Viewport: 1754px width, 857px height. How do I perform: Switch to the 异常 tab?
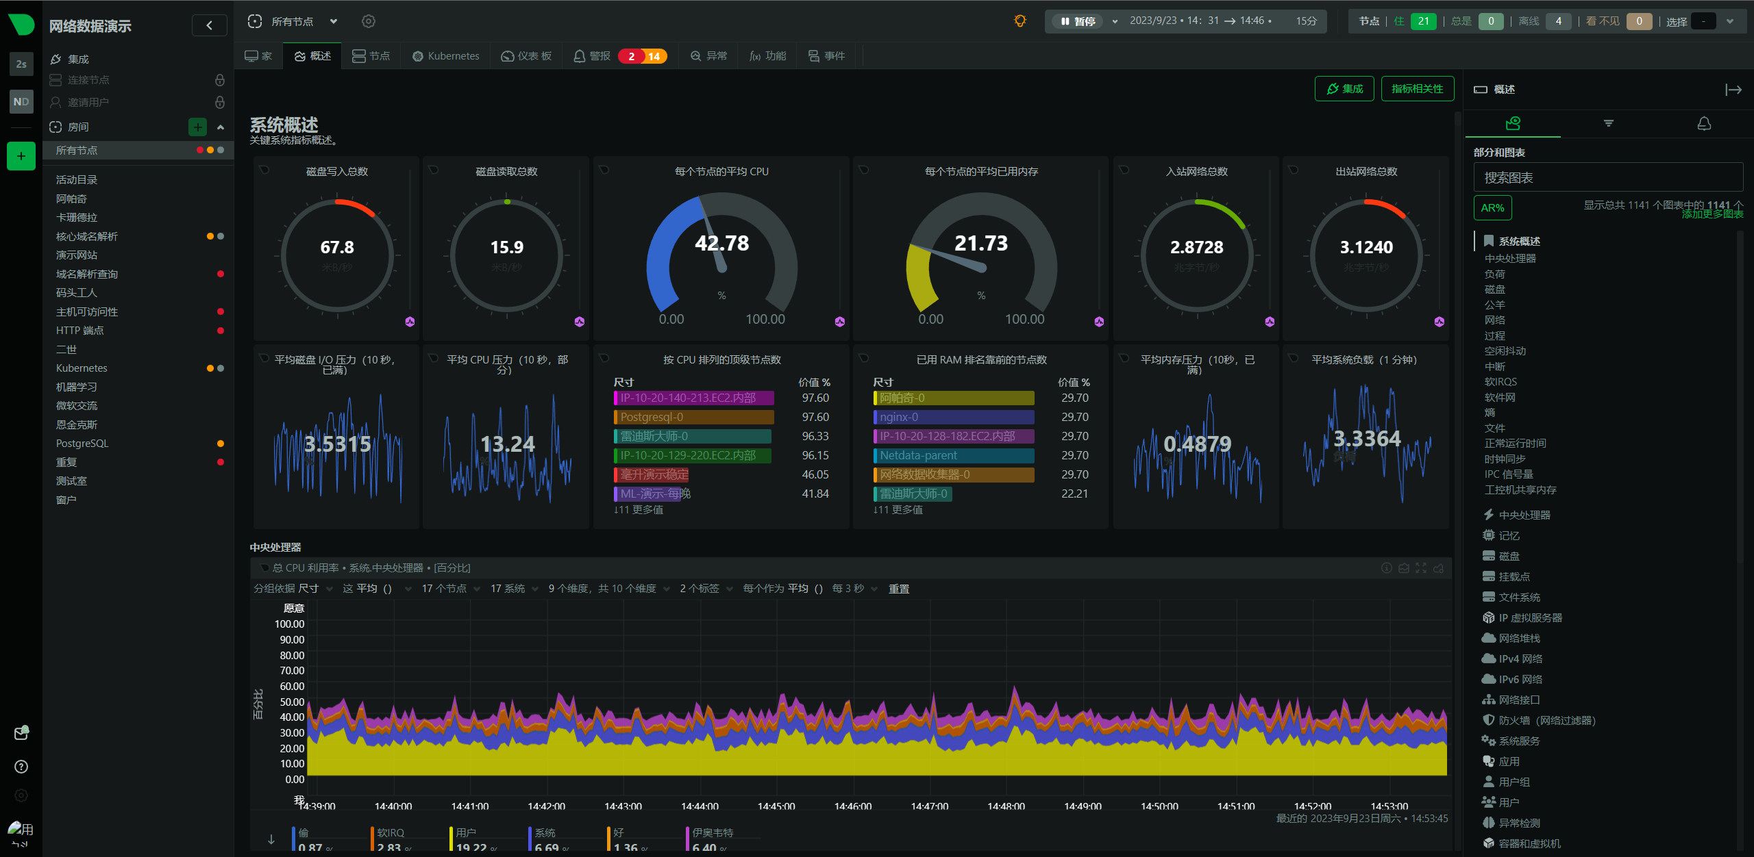point(708,56)
